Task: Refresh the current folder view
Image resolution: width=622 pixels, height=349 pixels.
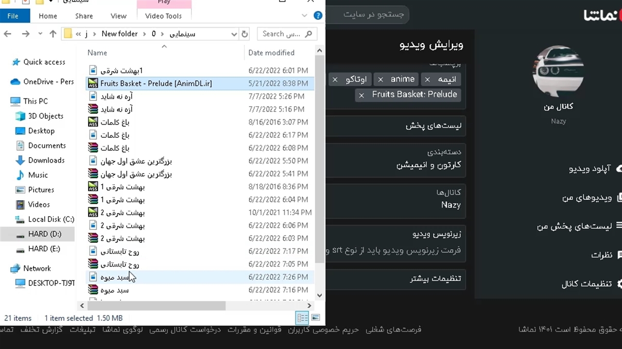Action: (x=245, y=34)
